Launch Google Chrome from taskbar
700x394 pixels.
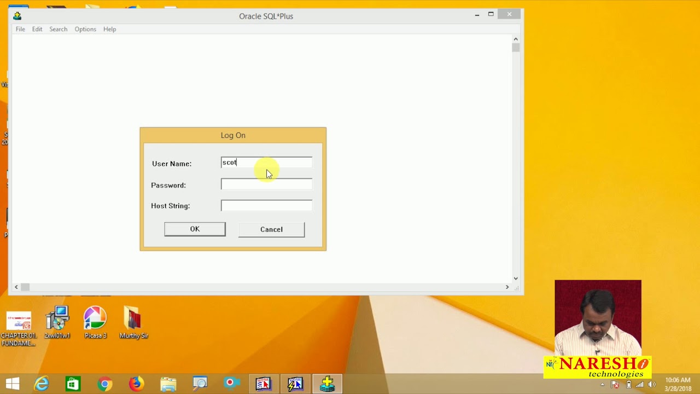(104, 384)
